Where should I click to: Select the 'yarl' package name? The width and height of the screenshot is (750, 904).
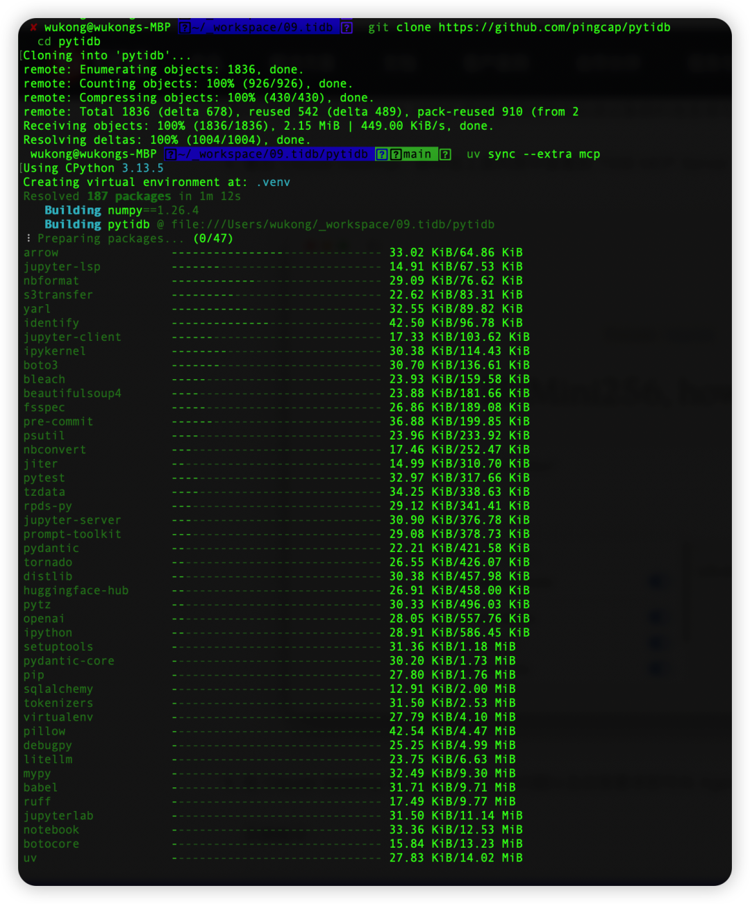37,309
